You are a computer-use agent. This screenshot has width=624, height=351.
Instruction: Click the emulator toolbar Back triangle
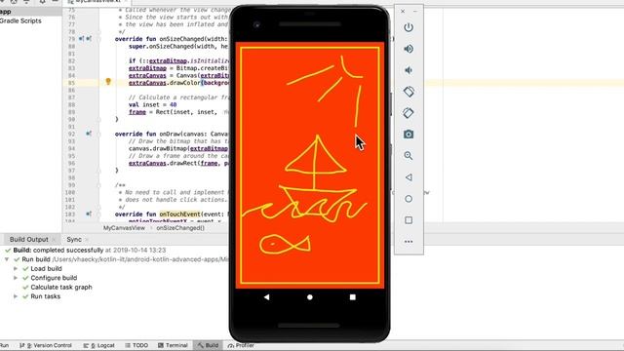click(x=409, y=177)
